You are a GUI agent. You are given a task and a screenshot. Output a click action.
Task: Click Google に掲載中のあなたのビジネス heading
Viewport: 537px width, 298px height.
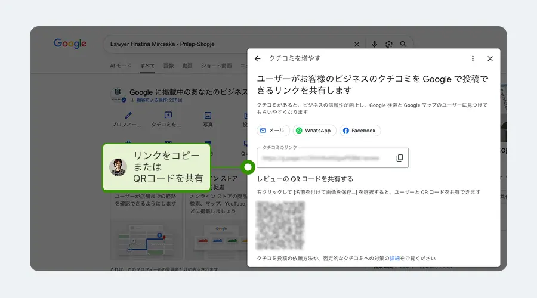click(x=189, y=92)
